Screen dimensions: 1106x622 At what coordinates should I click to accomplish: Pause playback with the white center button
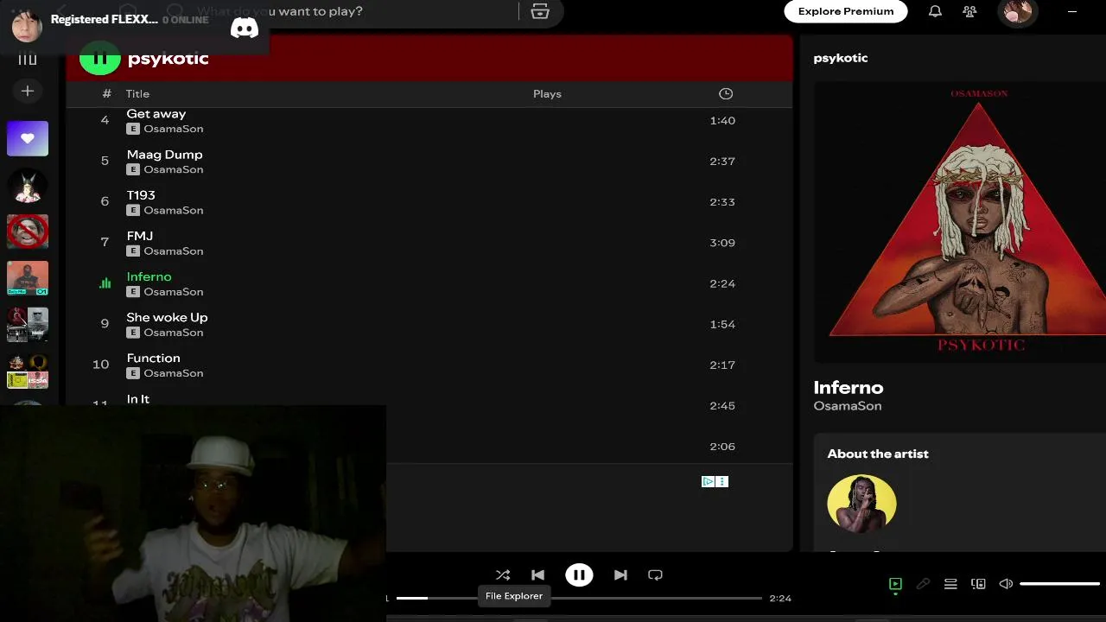pos(579,574)
